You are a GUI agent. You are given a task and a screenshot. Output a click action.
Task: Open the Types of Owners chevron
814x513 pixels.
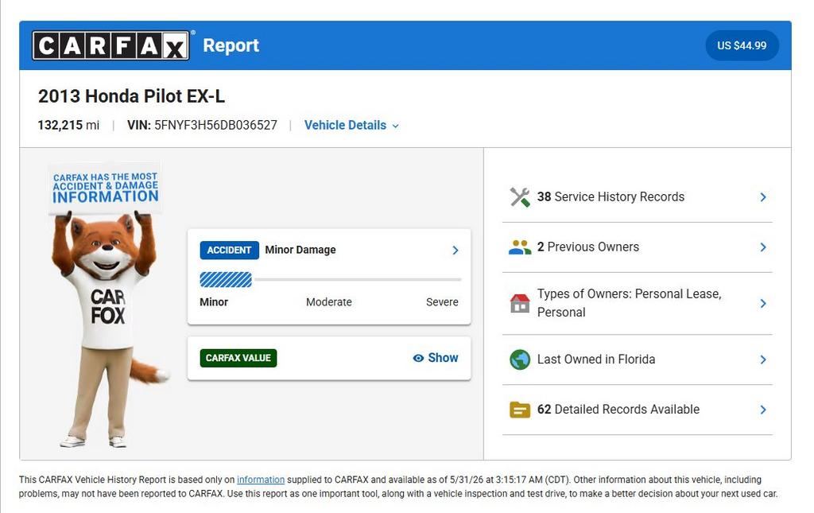pyautogui.click(x=763, y=303)
